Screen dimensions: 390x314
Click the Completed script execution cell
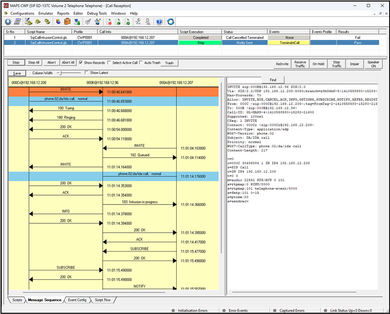[x=200, y=37]
